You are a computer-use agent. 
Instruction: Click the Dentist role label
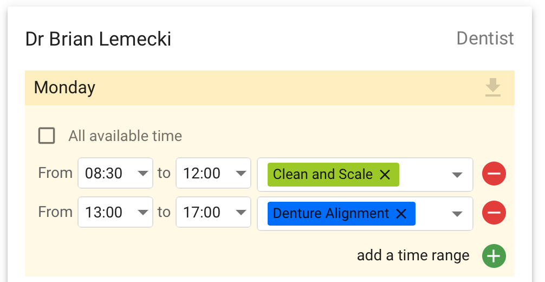[x=485, y=39]
